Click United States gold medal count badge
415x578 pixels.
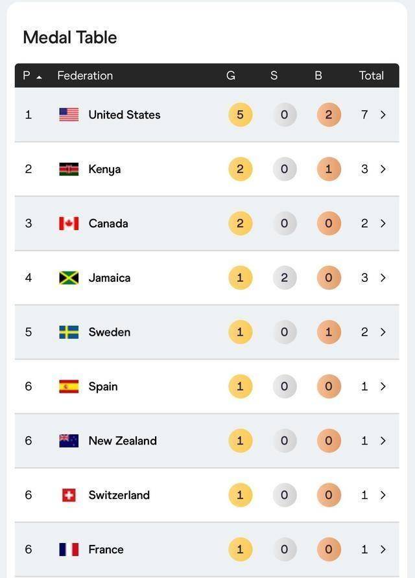click(240, 115)
